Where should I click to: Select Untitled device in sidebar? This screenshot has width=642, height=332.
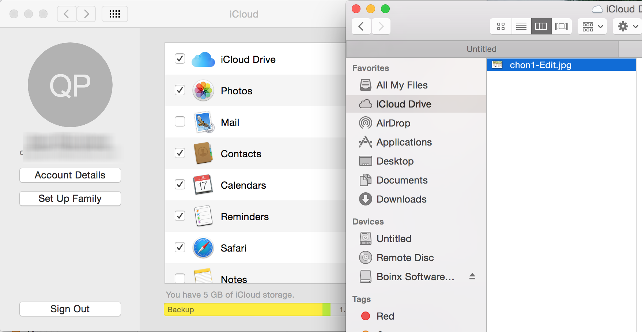(x=416, y=239)
